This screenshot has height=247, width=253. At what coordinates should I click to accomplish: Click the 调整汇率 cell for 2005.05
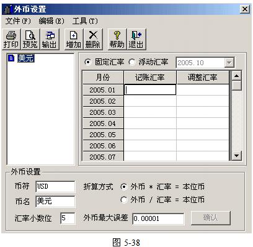(x=203, y=135)
